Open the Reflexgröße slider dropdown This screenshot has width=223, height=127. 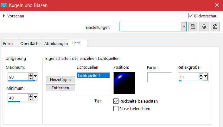[x=206, y=76]
